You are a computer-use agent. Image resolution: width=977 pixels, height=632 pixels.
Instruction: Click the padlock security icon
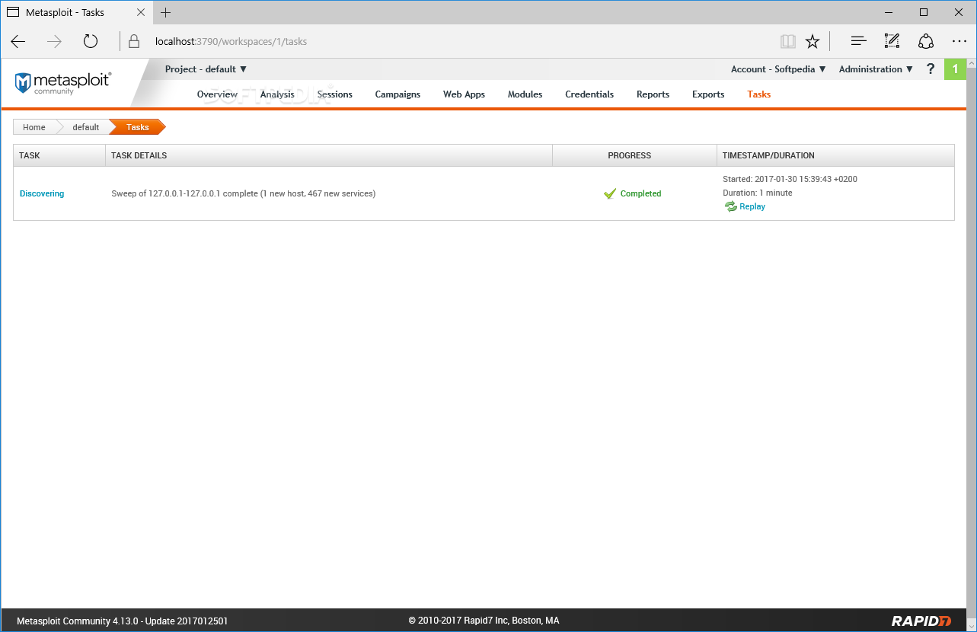[x=134, y=41]
